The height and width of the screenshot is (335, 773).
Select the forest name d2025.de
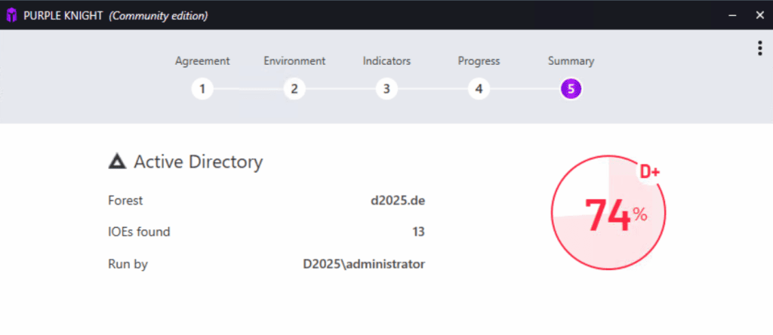tap(397, 201)
